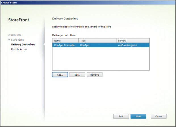This screenshot has width=176, height=127.
Task: Select the XenApp Controller name cell
Action: point(65,45)
